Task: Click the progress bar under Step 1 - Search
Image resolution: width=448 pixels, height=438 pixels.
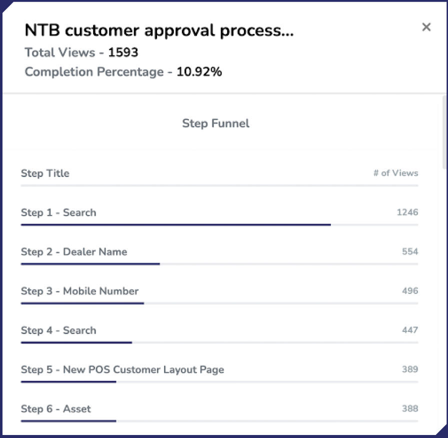Action: pyautogui.click(x=219, y=225)
